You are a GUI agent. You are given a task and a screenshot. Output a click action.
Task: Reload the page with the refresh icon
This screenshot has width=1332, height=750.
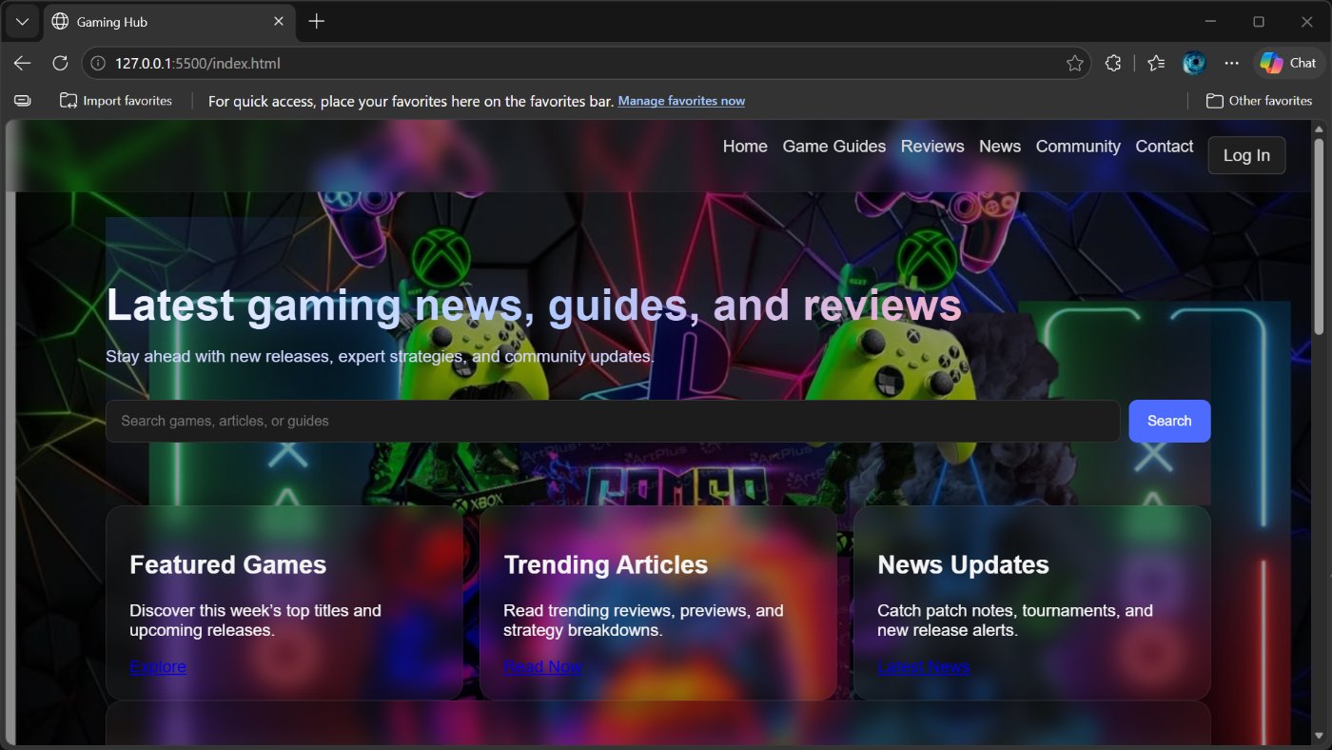click(60, 63)
